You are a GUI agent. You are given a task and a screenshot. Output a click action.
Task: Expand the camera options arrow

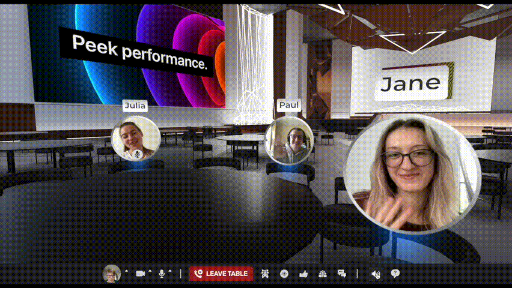(150, 271)
